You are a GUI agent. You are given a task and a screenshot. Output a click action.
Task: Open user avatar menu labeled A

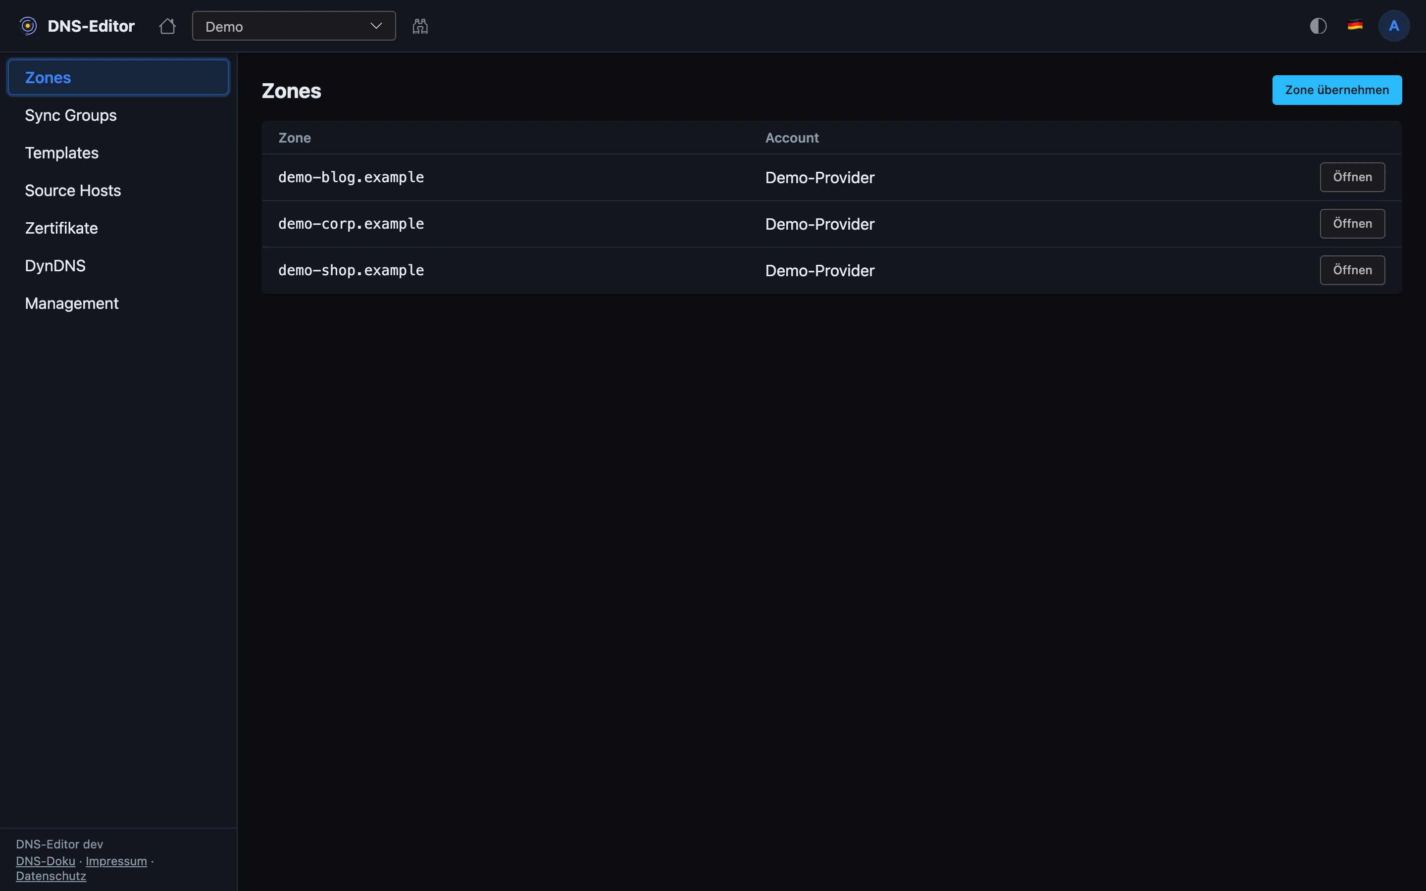tap(1394, 26)
